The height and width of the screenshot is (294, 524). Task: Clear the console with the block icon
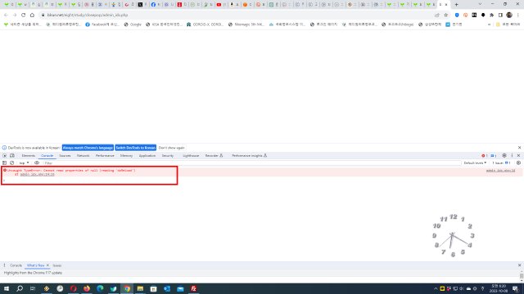[12, 163]
